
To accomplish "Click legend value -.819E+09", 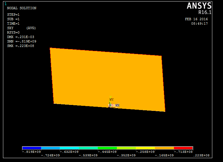I will tap(32, 152).
